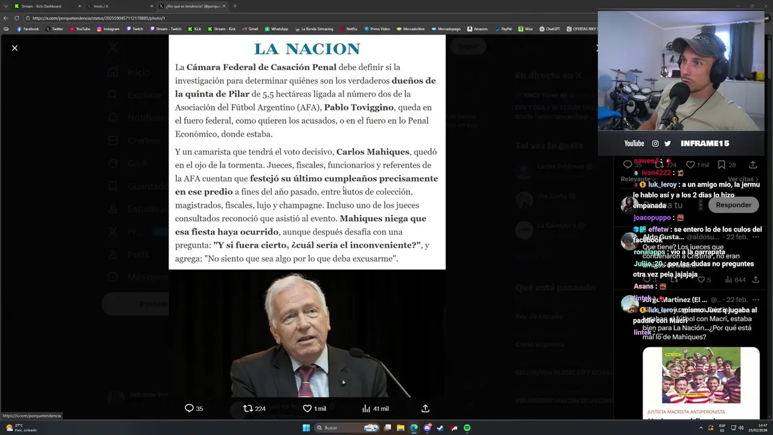Viewport: 773px width, 435px height.
Task: Open Spotify from the taskbar
Action: coord(467,428)
